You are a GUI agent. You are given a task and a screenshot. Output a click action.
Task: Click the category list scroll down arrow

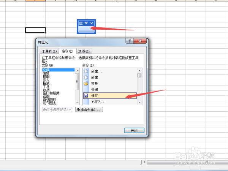click(77, 102)
